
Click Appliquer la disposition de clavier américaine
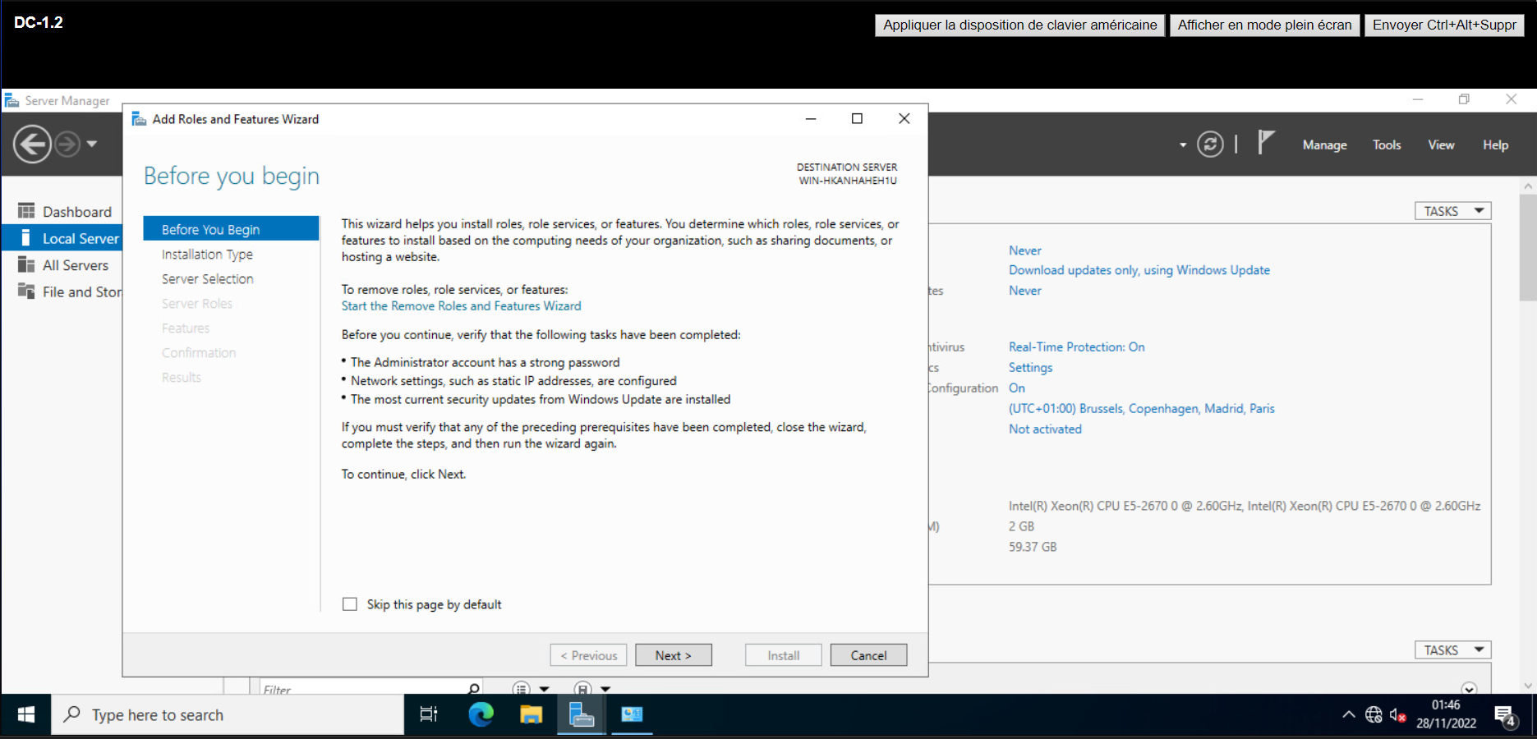[1019, 25]
